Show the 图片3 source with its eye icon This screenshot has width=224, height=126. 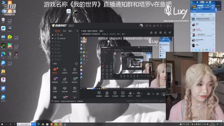pos(52,59)
